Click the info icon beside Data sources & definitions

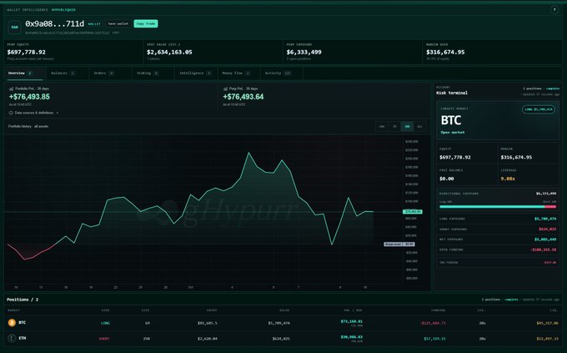click(x=11, y=113)
